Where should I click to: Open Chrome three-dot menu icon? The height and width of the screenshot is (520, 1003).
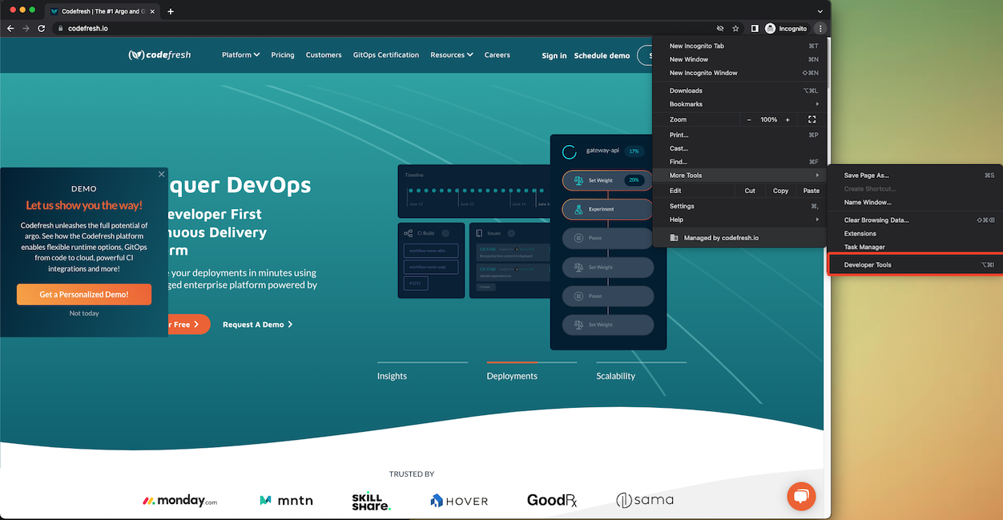[820, 28]
